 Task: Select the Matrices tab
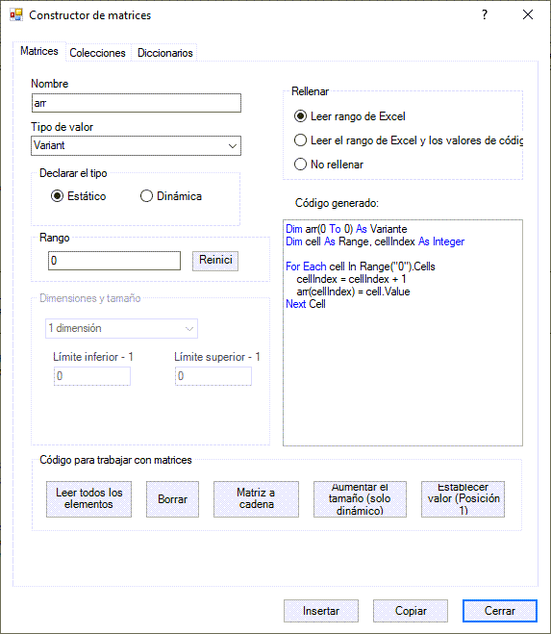39,51
